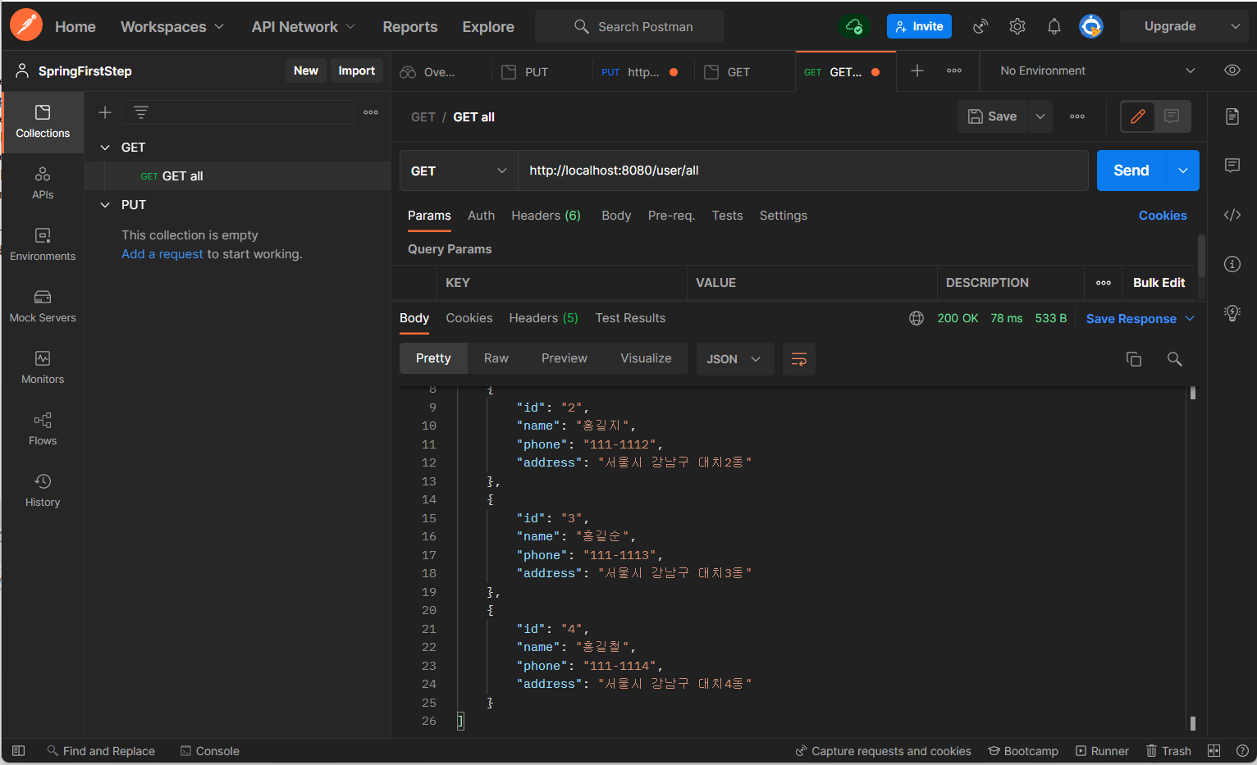
Task: Toggle the two-pane view icon in status bar
Action: click(x=1214, y=751)
